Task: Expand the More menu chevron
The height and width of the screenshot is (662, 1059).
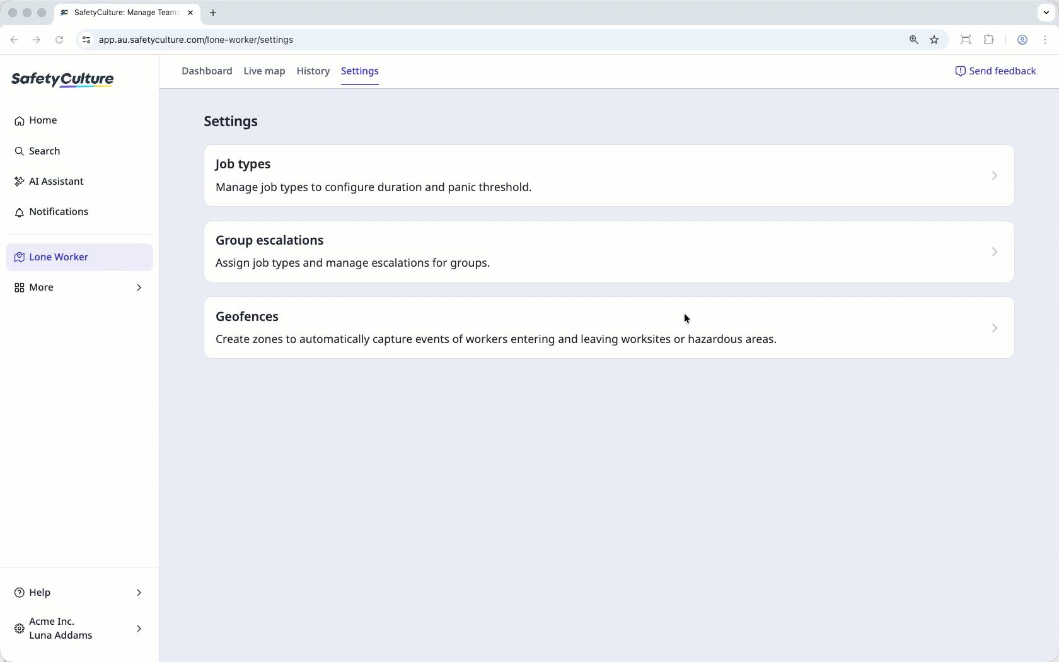Action: [139, 287]
